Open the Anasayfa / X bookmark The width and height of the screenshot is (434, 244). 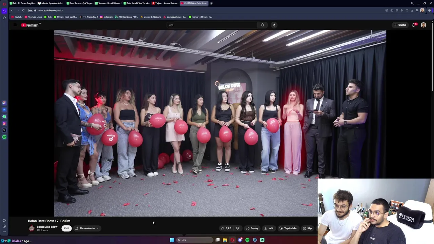(89, 17)
